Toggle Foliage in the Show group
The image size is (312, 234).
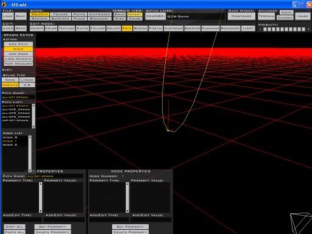[x=60, y=14]
